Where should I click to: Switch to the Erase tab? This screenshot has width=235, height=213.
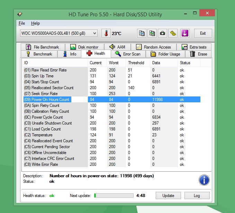(x=198, y=54)
